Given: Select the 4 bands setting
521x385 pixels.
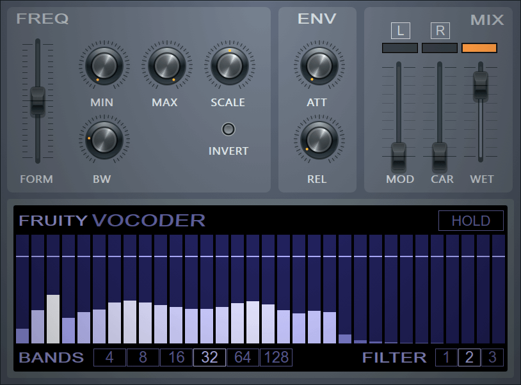Looking at the screenshot, I should (x=109, y=357).
